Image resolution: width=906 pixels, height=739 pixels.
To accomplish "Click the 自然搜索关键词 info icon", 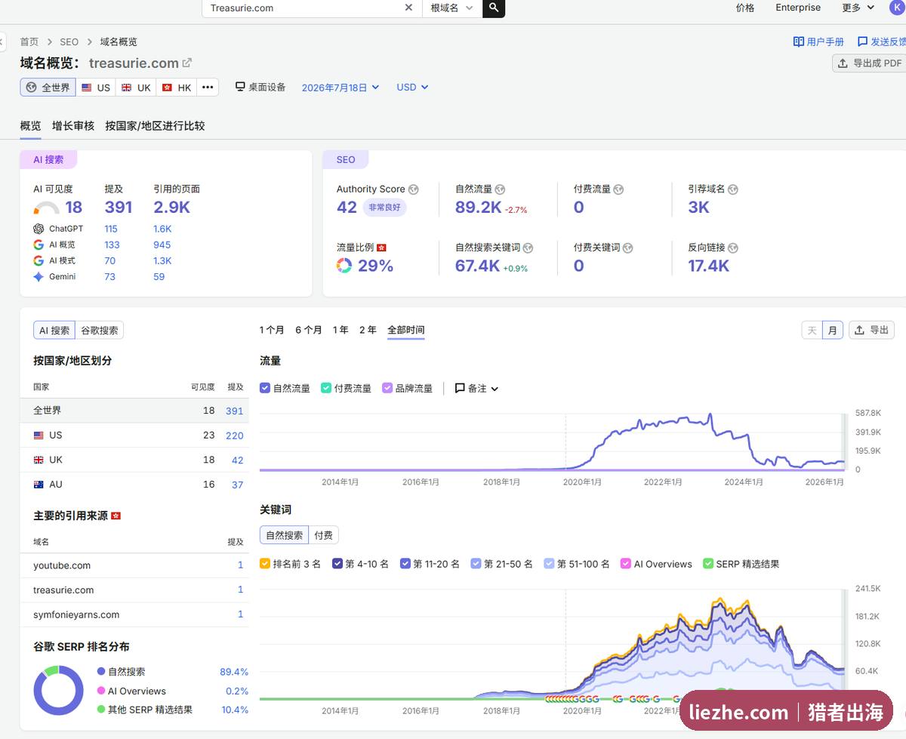I will 528,248.
